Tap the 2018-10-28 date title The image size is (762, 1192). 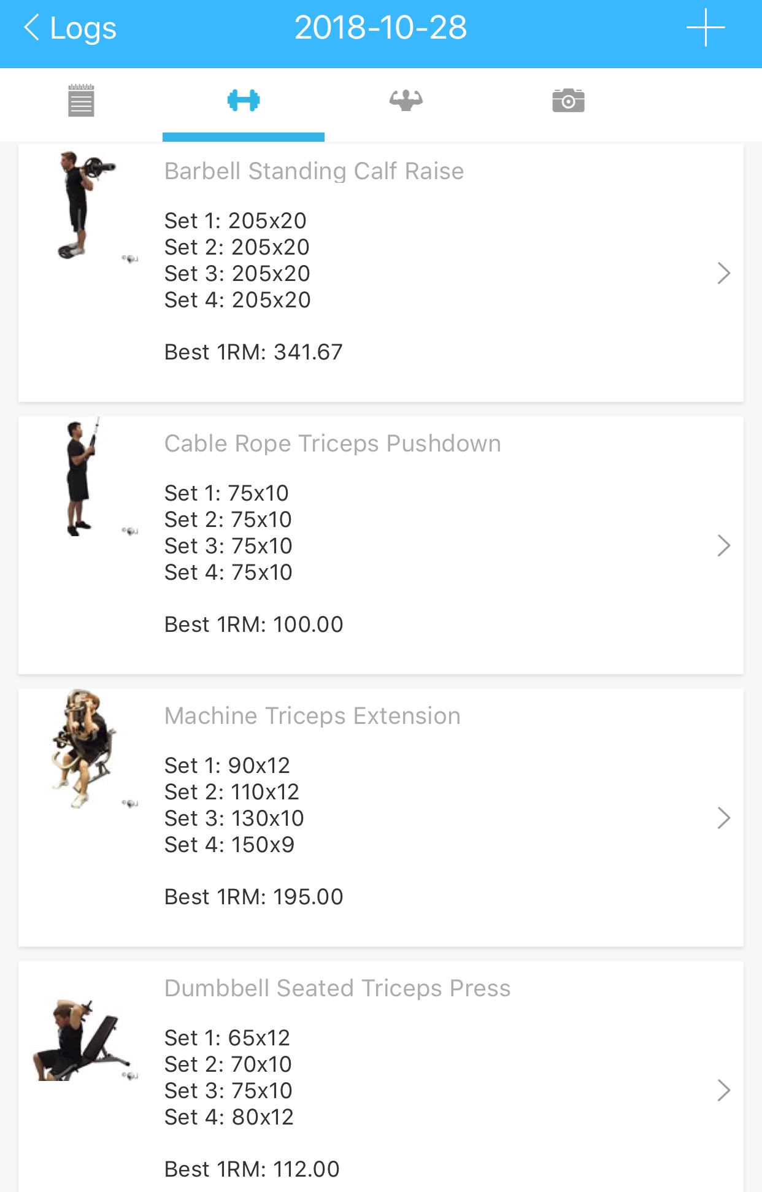click(x=380, y=28)
